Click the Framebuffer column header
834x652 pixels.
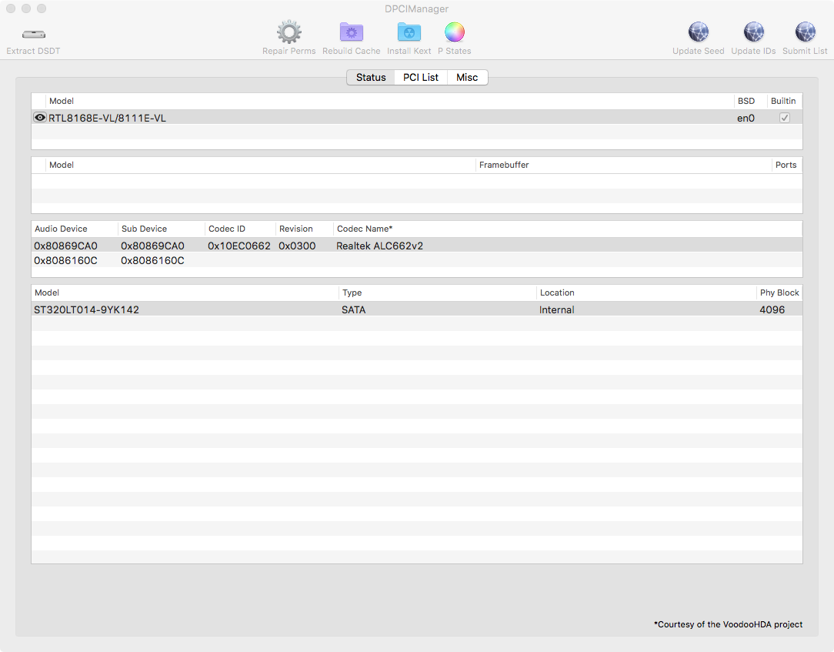pyautogui.click(x=504, y=166)
